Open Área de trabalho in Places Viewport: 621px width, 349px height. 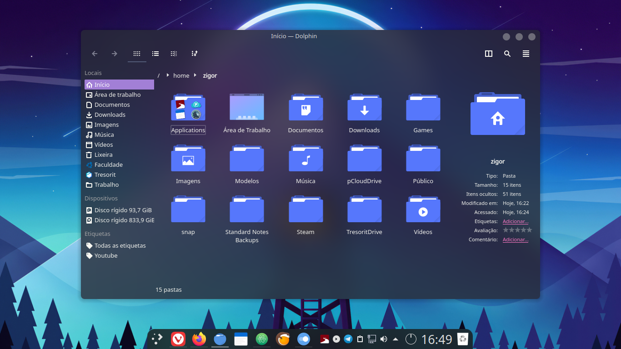tap(119, 95)
